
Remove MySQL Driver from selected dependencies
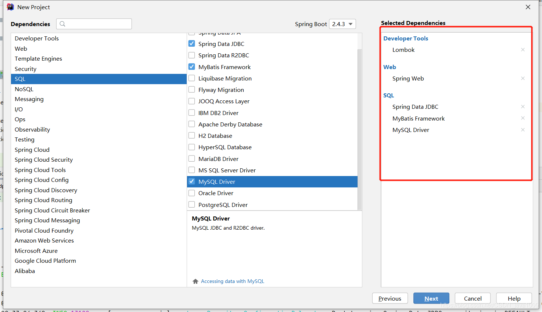(523, 130)
